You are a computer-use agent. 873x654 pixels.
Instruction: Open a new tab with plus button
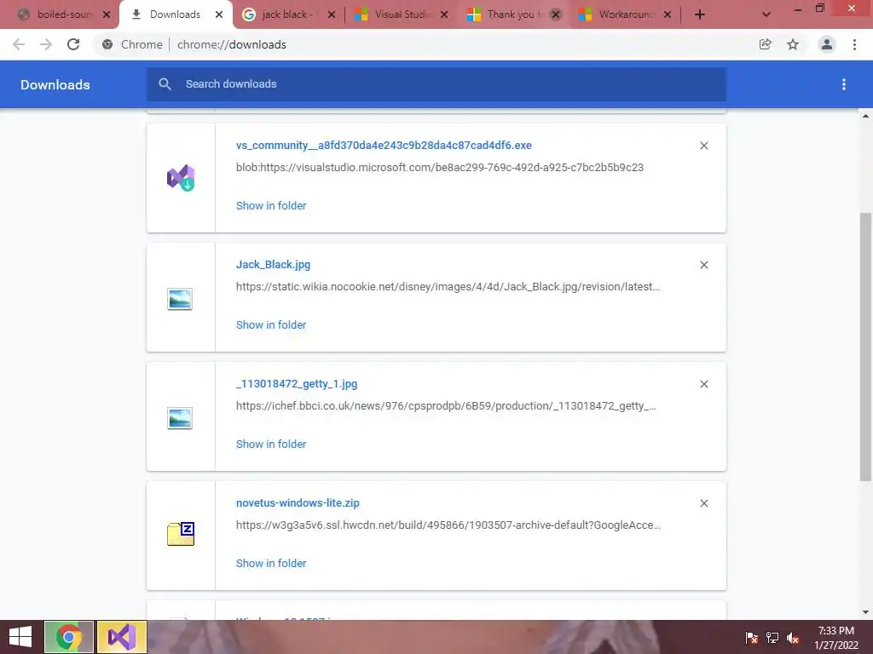point(700,15)
